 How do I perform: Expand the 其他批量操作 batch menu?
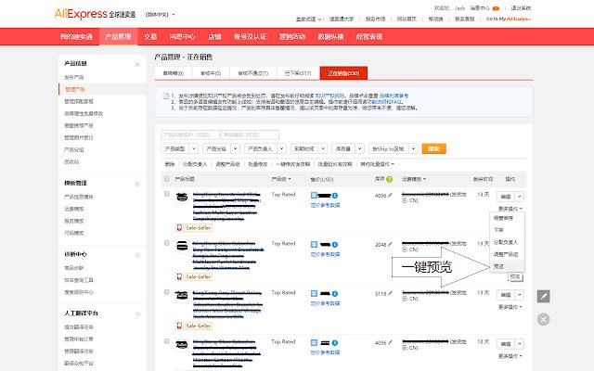[378, 164]
